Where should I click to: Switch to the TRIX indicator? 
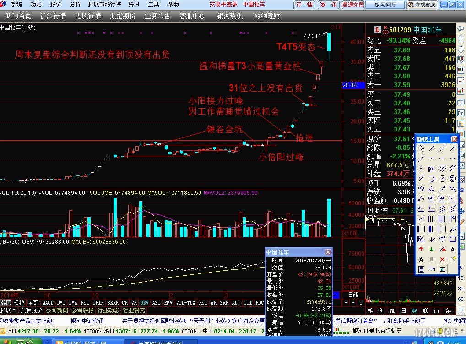pyautogui.click(x=98, y=303)
